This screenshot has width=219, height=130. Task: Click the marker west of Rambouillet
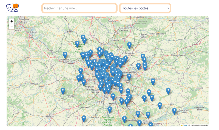[x=63, y=91]
